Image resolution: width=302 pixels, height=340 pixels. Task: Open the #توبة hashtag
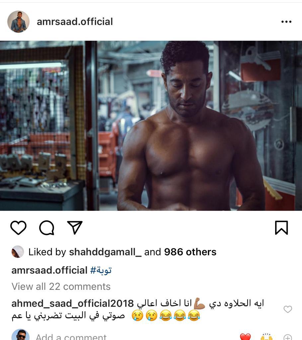101,270
